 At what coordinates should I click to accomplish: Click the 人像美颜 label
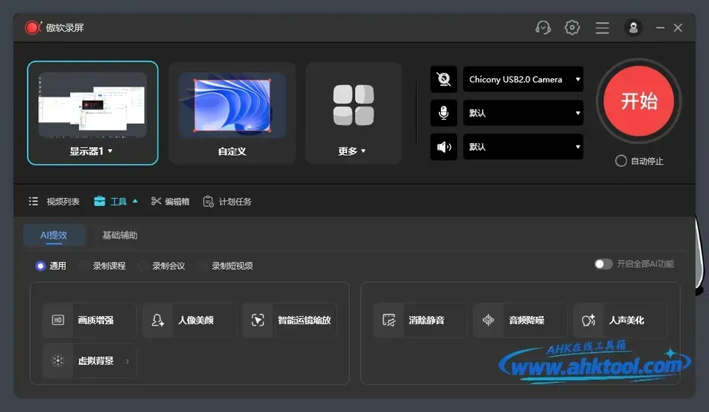[195, 320]
